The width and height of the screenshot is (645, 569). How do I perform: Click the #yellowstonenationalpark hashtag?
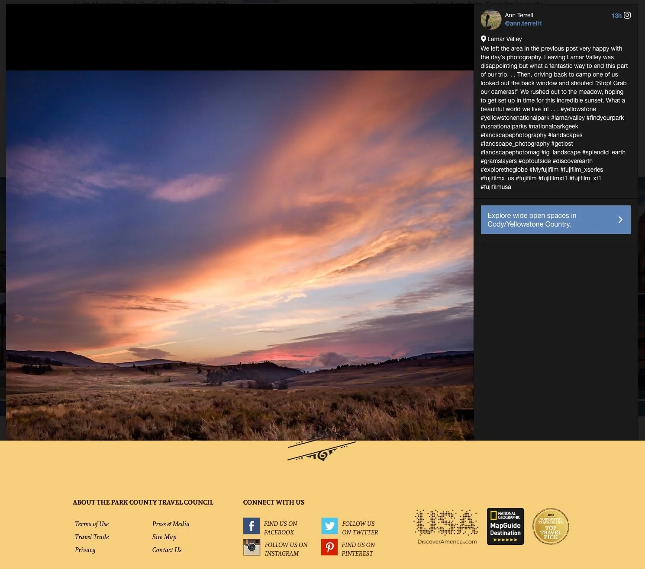click(515, 118)
